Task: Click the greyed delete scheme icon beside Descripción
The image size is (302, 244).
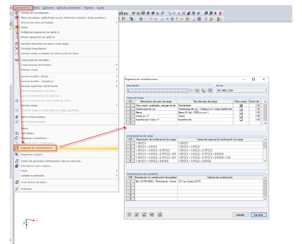Action: pyautogui.click(x=210, y=91)
